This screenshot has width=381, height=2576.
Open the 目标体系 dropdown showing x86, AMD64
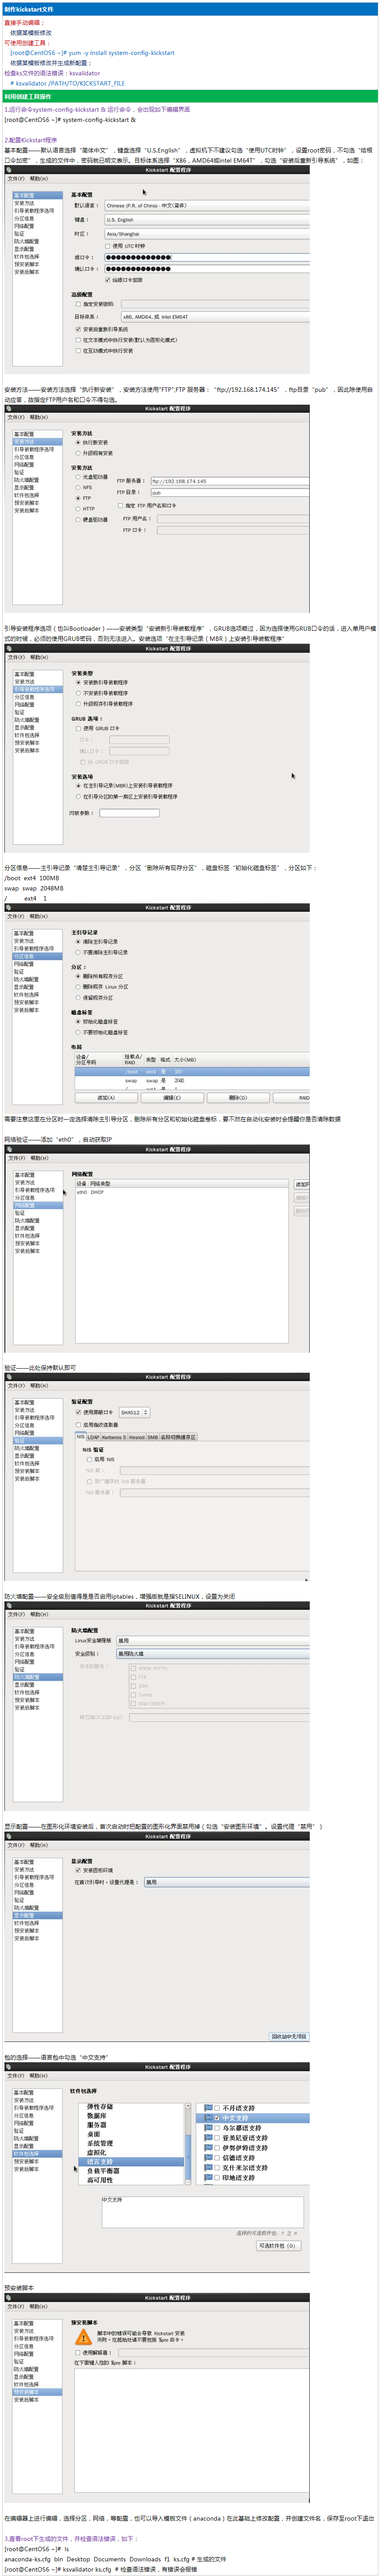(215, 317)
